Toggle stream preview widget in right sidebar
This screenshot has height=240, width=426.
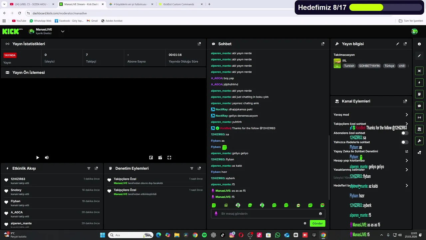[x=419, y=71]
